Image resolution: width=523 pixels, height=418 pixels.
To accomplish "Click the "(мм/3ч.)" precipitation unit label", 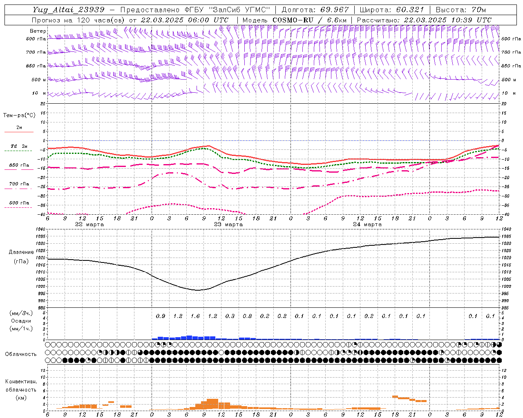I will point(21,313).
